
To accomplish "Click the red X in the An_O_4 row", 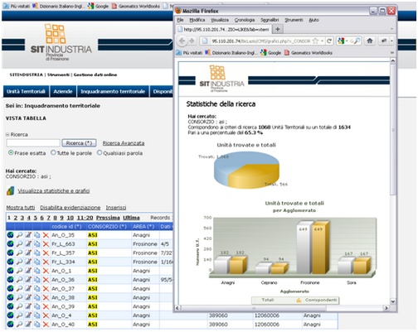I will 46,315.
